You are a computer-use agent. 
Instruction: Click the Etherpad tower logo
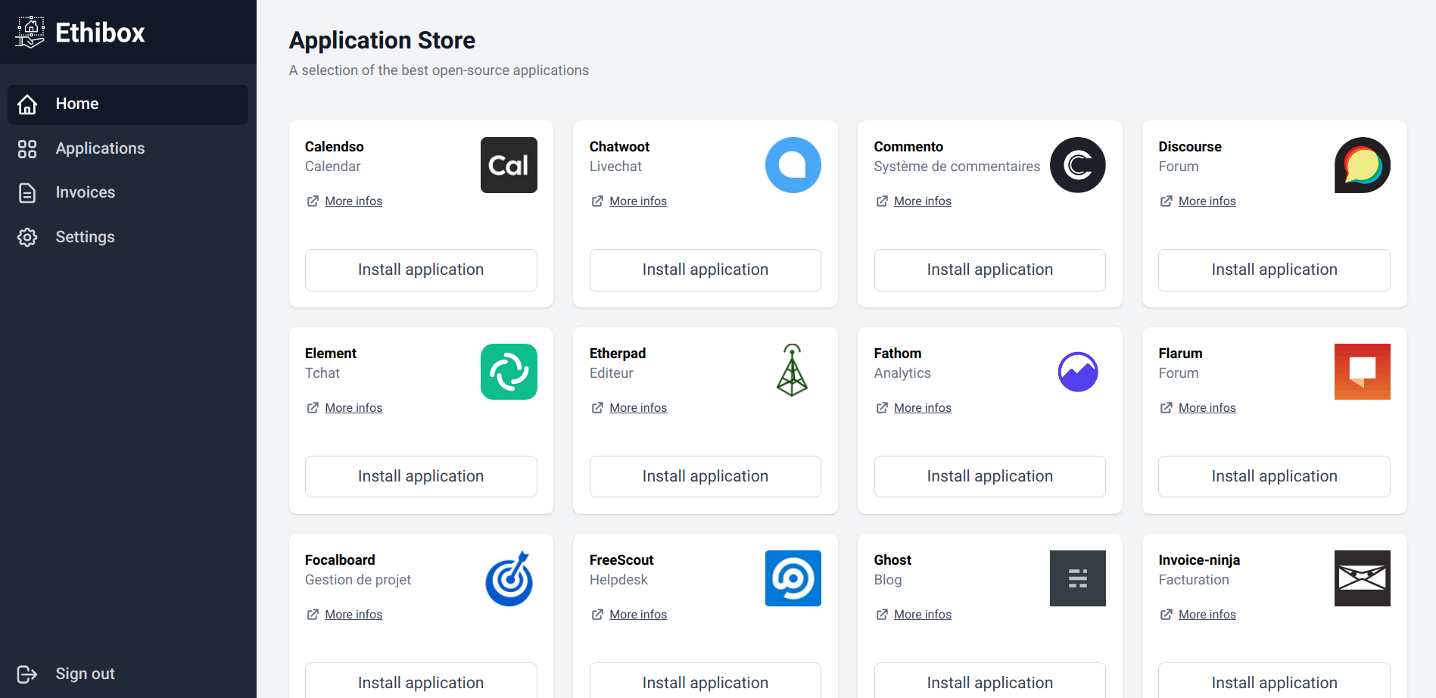pos(793,370)
